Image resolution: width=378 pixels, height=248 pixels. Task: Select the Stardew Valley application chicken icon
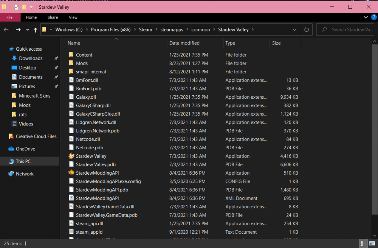[71, 156]
